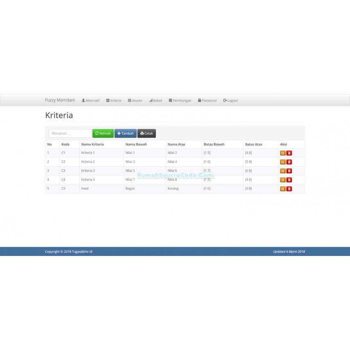Click the Cetak print button
350x350 pixels.
(x=146, y=133)
